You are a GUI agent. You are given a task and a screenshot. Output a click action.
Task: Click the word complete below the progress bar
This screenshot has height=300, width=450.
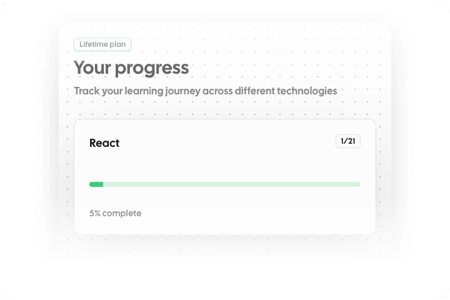click(x=122, y=213)
